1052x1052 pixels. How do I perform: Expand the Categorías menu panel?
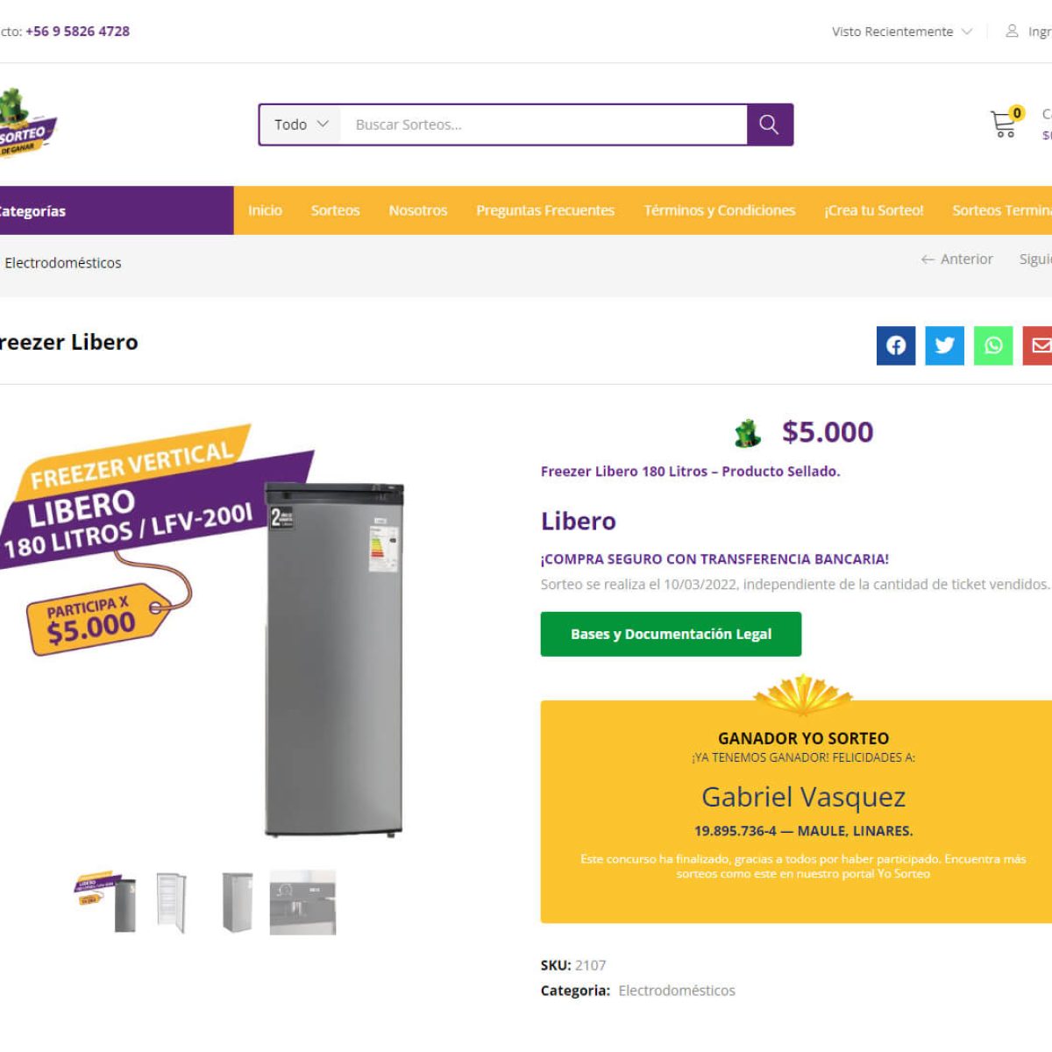tap(117, 210)
